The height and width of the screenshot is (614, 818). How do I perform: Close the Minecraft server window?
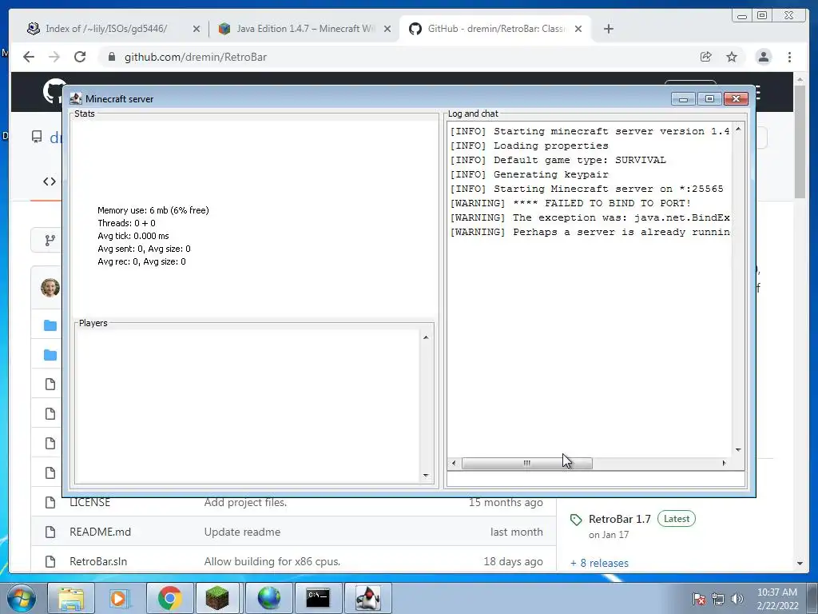click(x=736, y=98)
